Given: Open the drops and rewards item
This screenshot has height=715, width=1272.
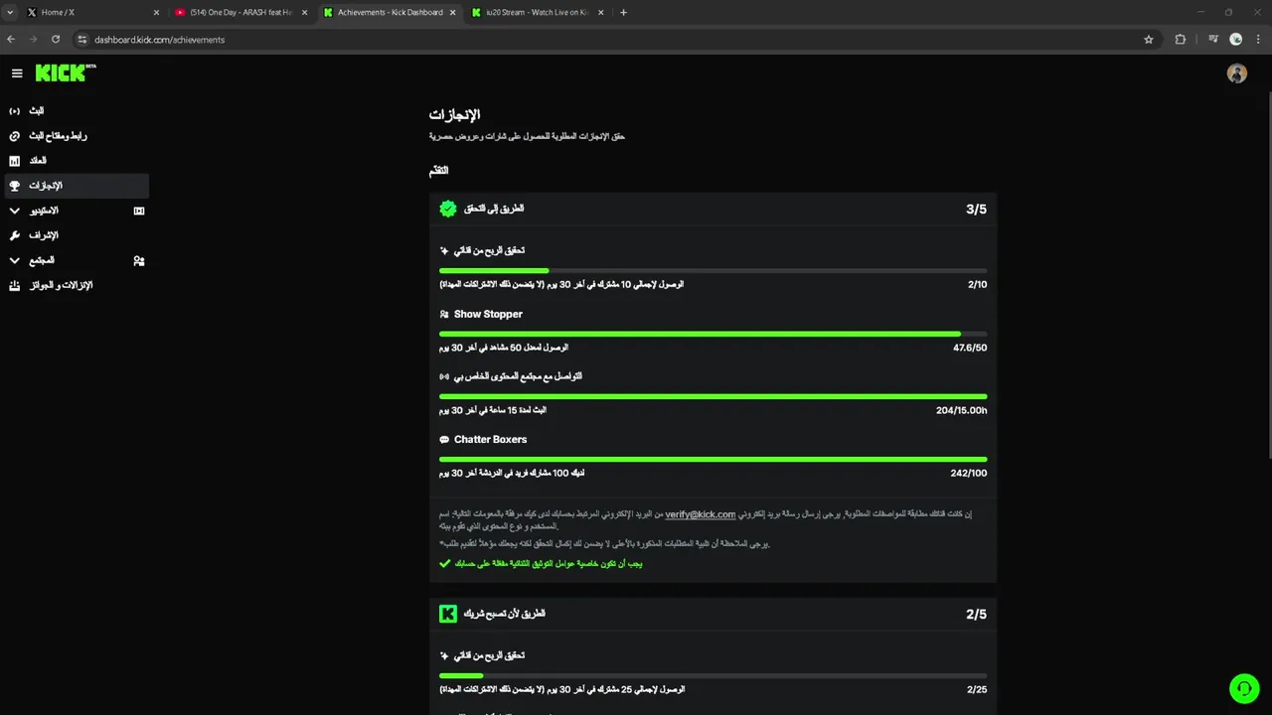Looking at the screenshot, I should pyautogui.click(x=60, y=286).
